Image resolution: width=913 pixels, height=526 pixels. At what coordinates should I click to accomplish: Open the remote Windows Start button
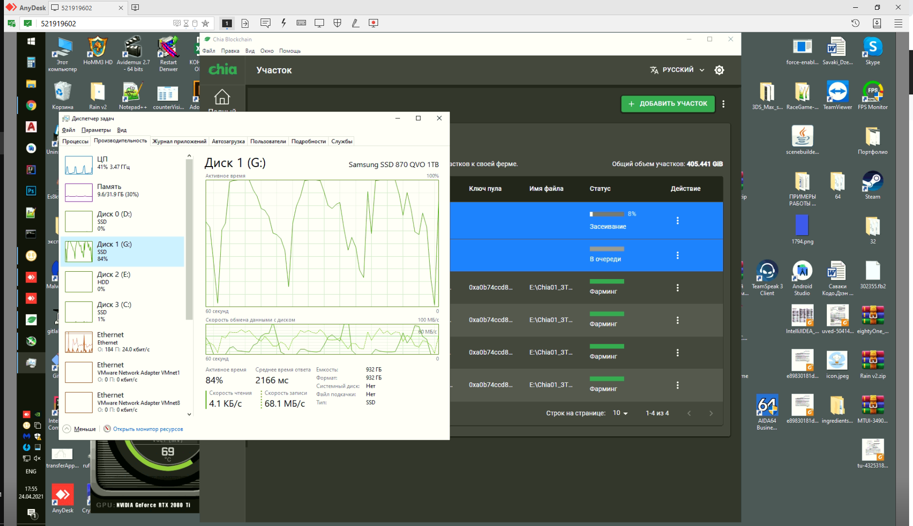(31, 41)
